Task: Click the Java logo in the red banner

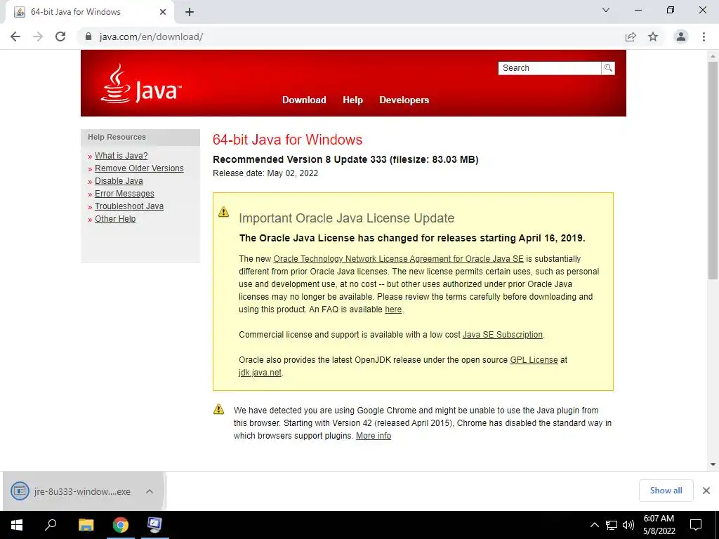Action: pyautogui.click(x=140, y=84)
